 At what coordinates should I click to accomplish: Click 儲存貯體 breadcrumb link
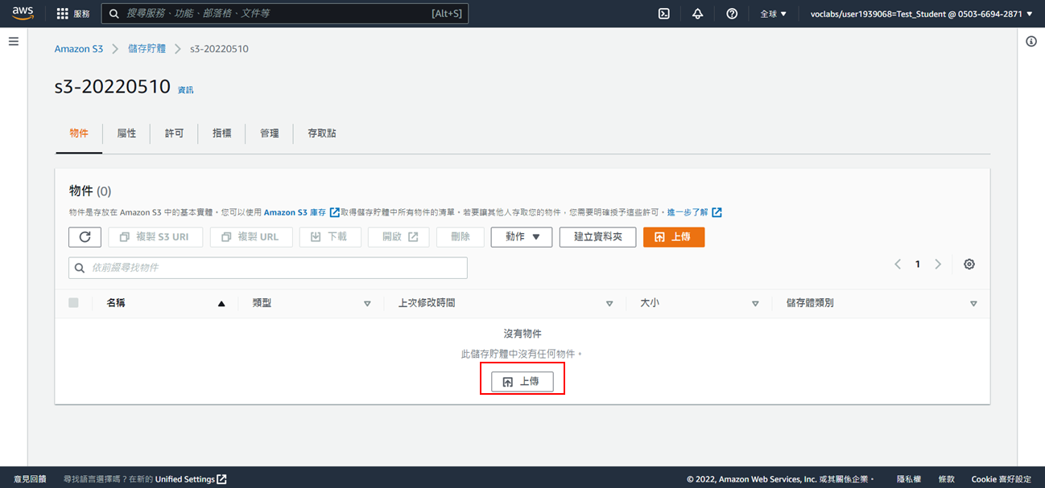(x=147, y=49)
